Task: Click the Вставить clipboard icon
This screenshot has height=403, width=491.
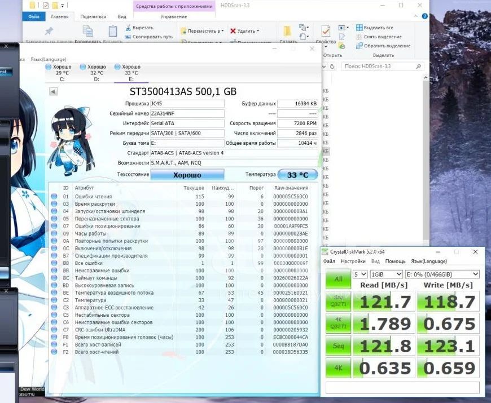Action: click(x=113, y=31)
